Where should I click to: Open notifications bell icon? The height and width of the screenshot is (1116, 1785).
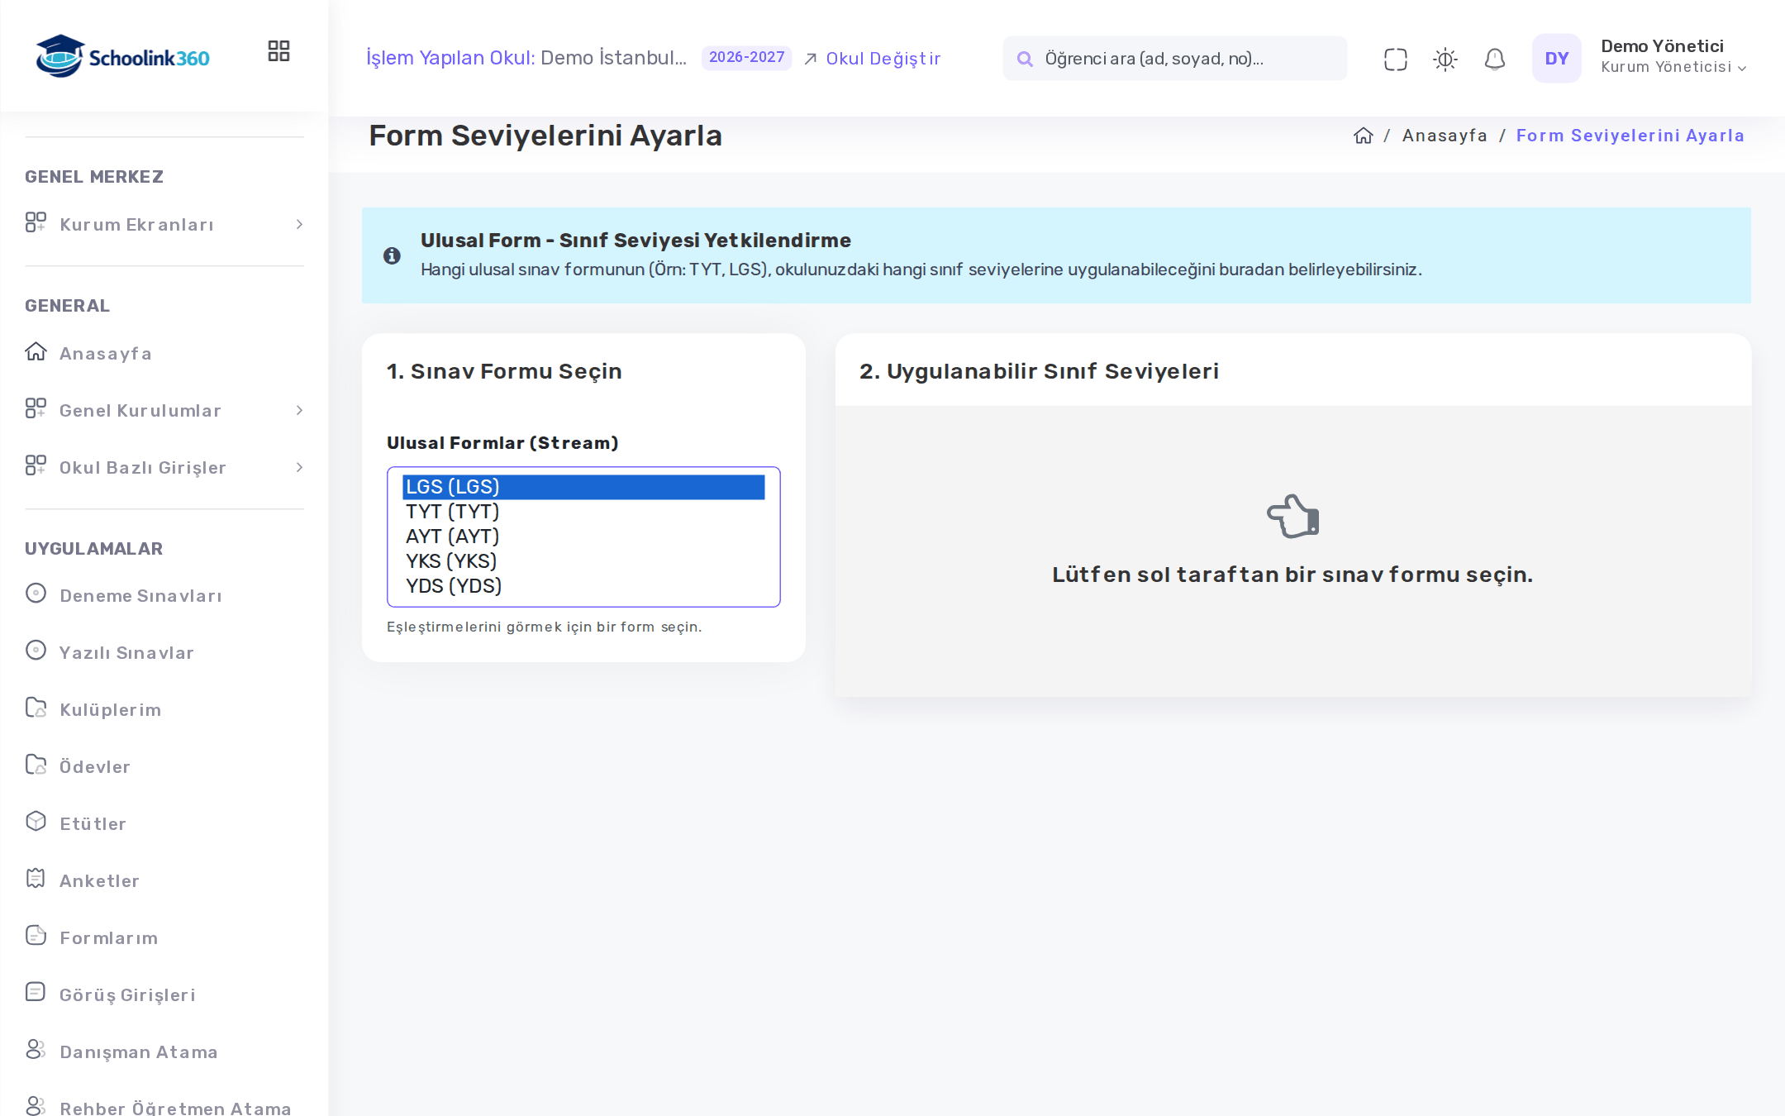coord(1494,59)
